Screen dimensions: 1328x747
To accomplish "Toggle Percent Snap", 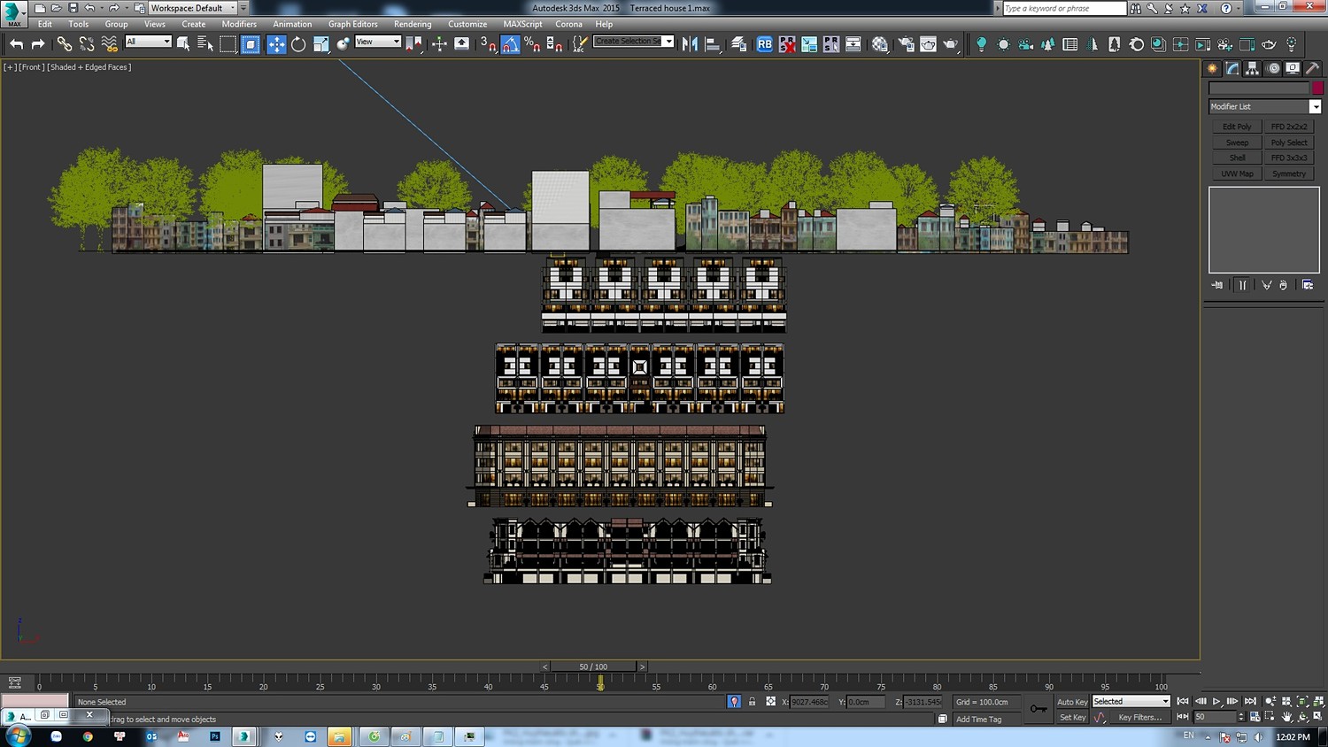I will click(x=532, y=43).
